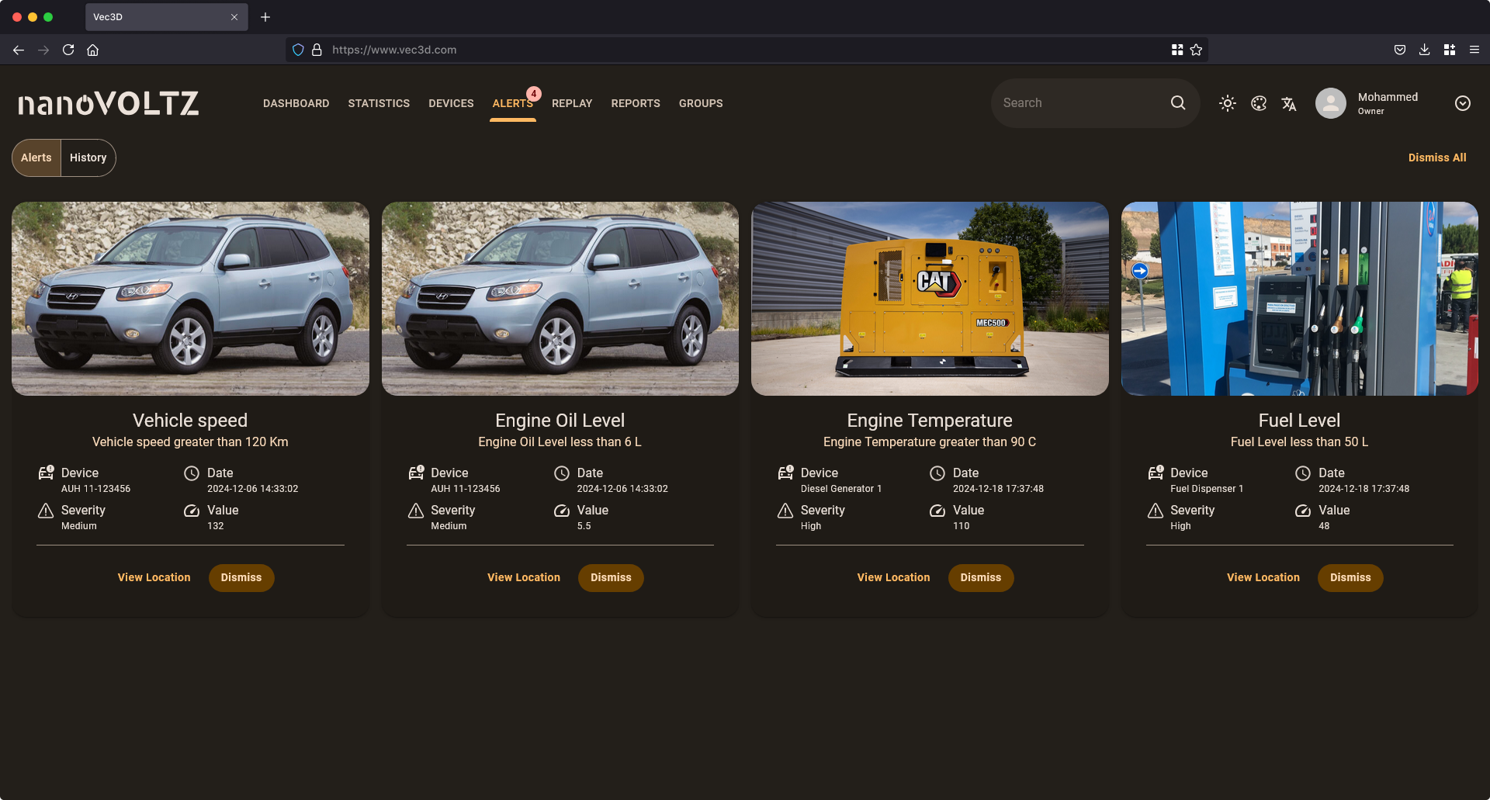
Task: Click Dismiss All alerts
Action: [1437, 158]
